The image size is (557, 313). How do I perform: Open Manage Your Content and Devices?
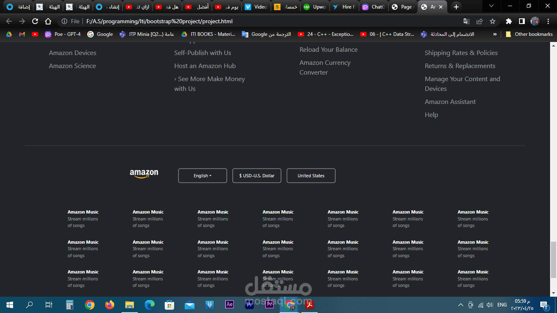click(x=462, y=84)
